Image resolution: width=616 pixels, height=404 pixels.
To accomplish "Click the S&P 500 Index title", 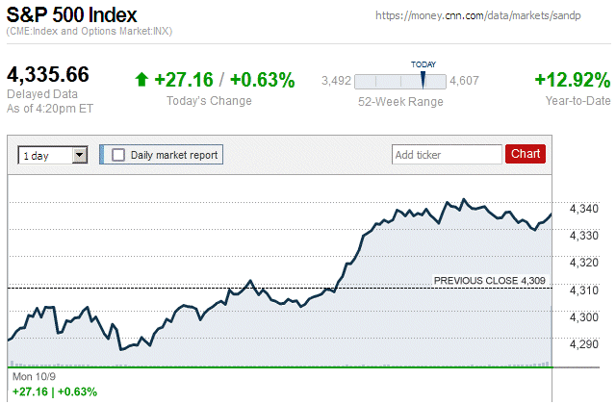I will point(72,15).
